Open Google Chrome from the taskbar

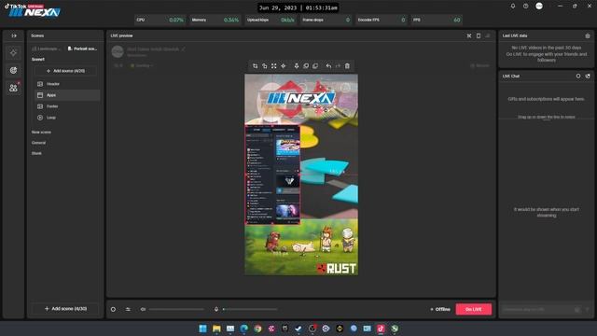tap(257, 329)
